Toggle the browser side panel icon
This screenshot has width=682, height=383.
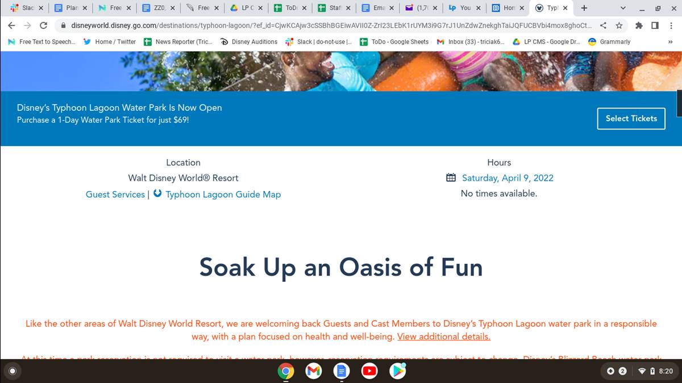[x=654, y=26]
